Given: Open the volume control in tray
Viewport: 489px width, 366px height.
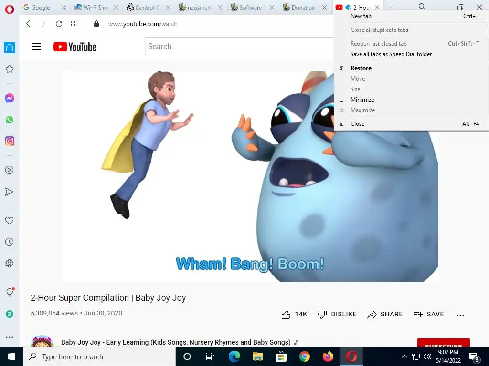Looking at the screenshot, I should point(427,356).
